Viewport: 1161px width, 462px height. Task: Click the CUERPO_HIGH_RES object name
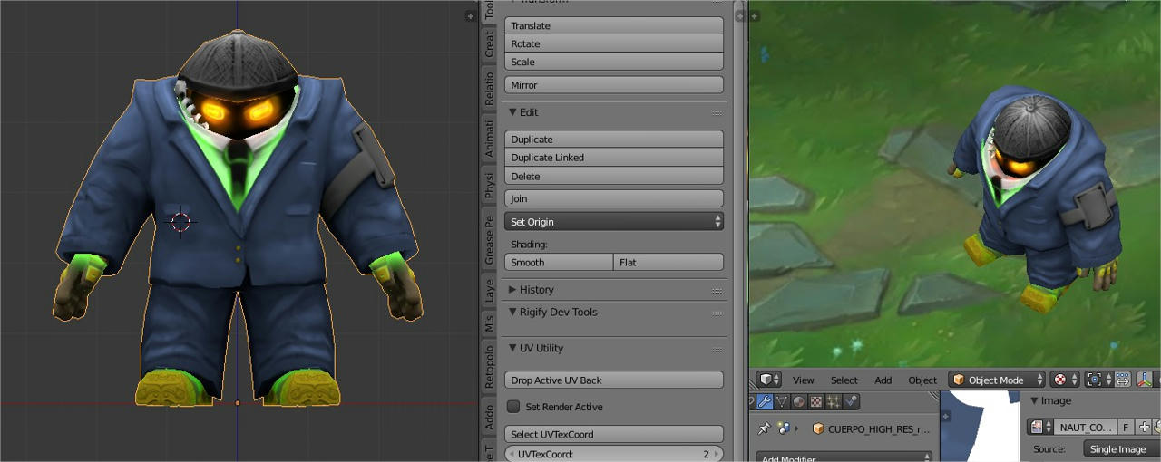878,428
